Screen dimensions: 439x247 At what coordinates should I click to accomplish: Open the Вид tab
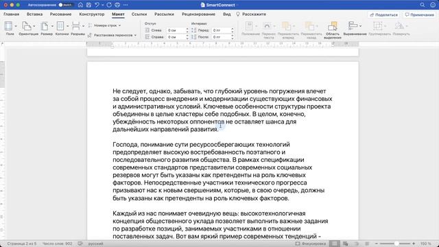pyautogui.click(x=227, y=14)
